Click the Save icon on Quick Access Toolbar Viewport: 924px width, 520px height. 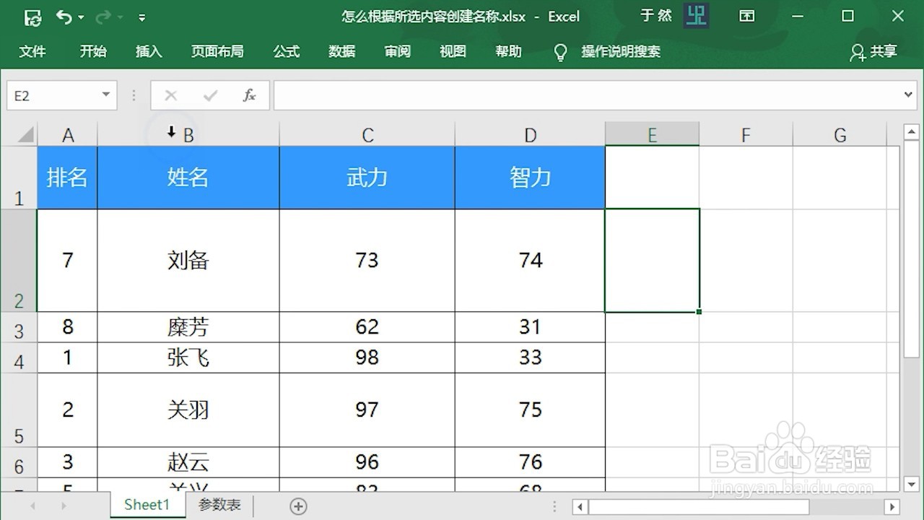pos(32,16)
